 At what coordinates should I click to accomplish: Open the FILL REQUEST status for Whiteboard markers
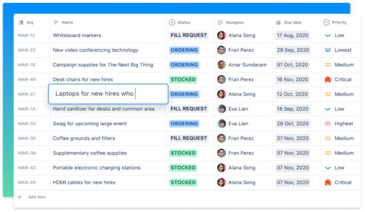(x=189, y=36)
